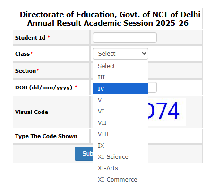Select class IX from dropdown
Screen dimensions: 223x191
[120, 145]
